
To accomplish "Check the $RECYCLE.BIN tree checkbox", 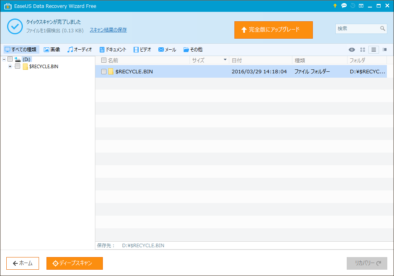I will coord(17,66).
